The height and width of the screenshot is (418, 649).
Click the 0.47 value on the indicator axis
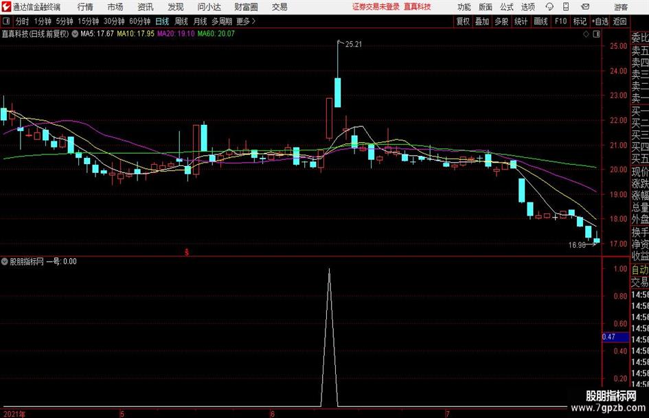click(609, 337)
